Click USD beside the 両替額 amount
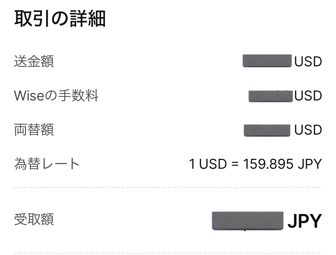This screenshot has width=336, height=255. 308,130
